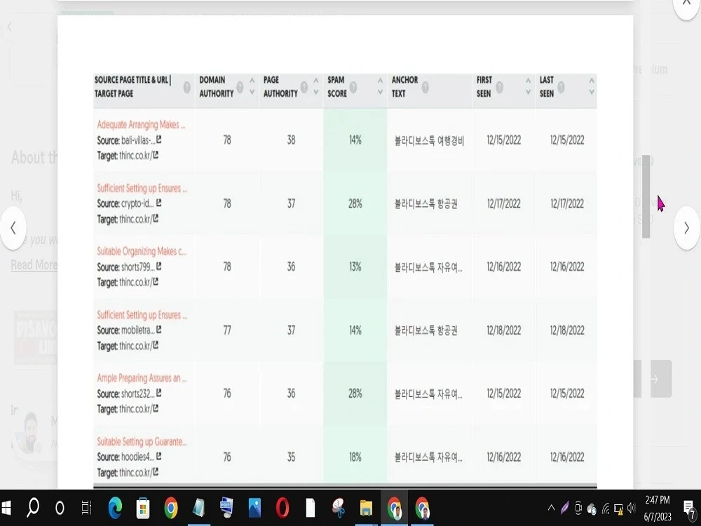The height and width of the screenshot is (526, 701).
Task: Open the notification center icon
Action: 690,508
